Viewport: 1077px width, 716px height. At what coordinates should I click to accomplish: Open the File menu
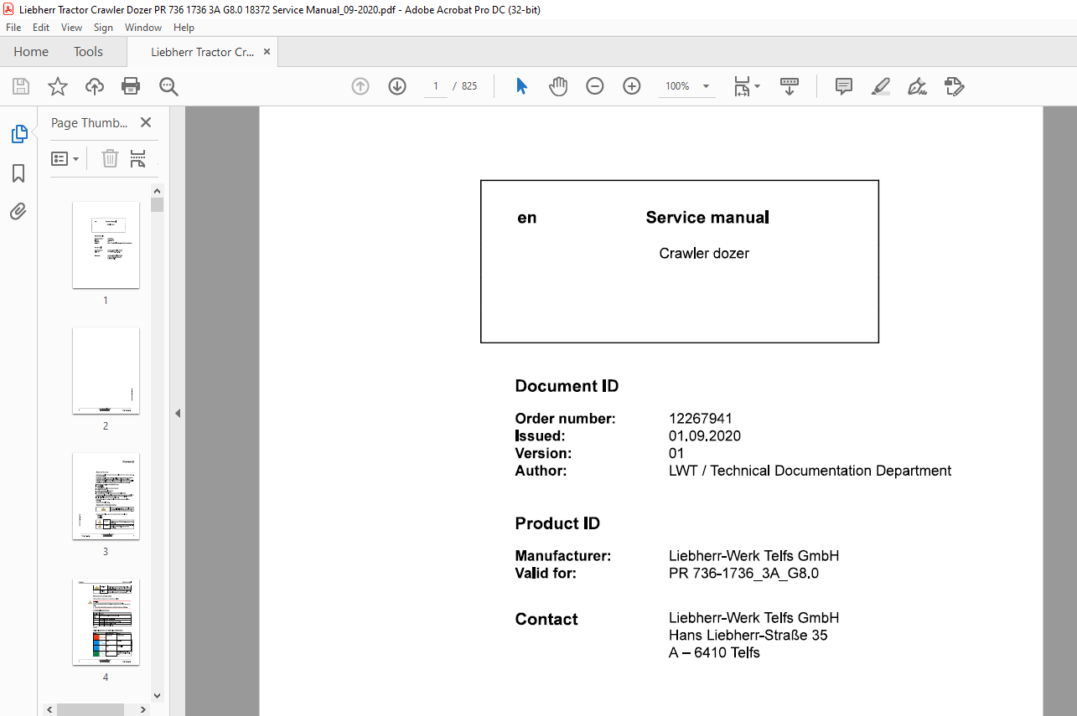(x=14, y=28)
